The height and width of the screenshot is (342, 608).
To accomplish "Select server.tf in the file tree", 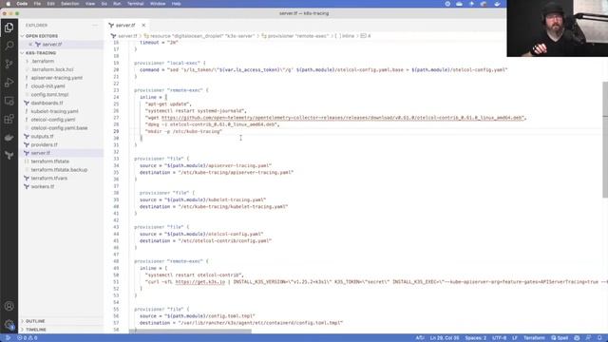I will click(x=41, y=153).
